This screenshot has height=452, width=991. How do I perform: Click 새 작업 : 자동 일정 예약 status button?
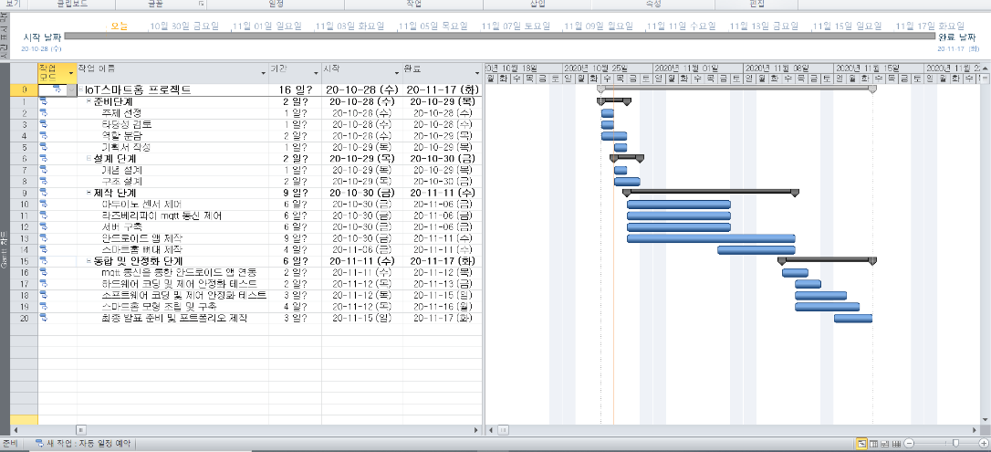point(82,443)
